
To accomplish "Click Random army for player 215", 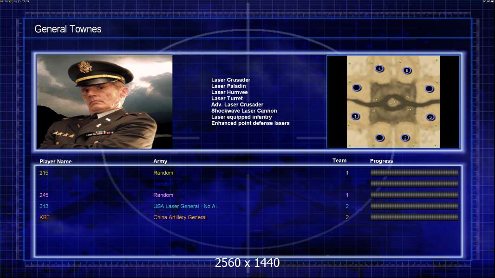I will coord(163,173).
